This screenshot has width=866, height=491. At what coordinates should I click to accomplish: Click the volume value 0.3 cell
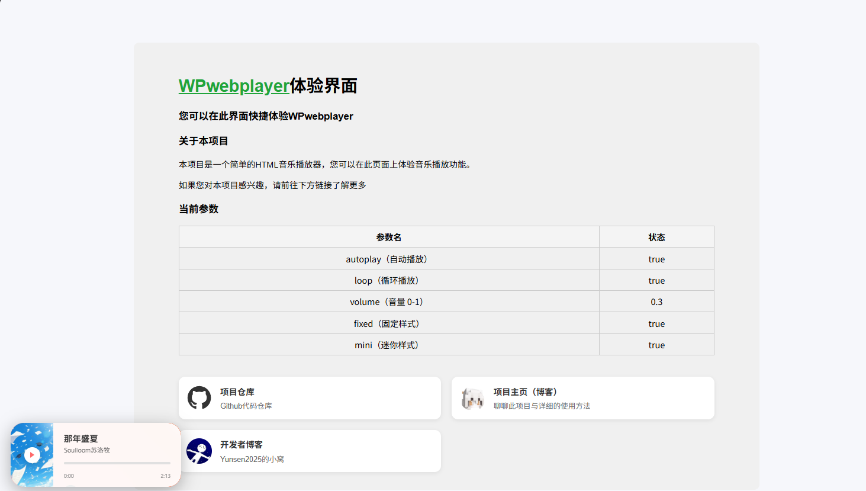(656, 302)
